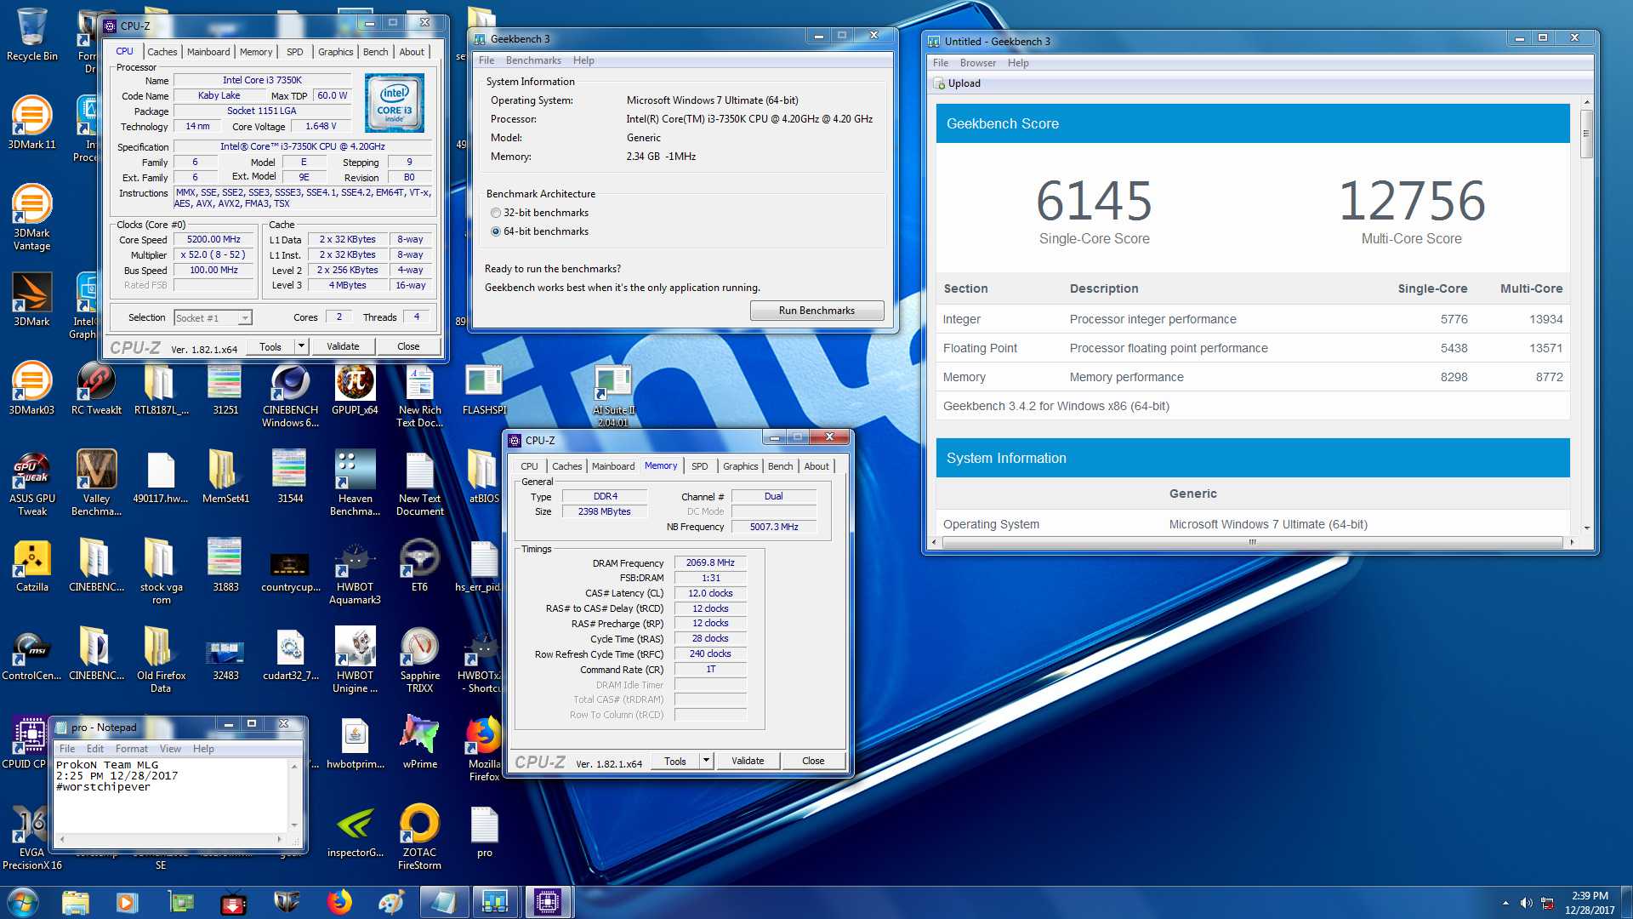Open the HWBOT Unigine shortcut

click(x=355, y=661)
